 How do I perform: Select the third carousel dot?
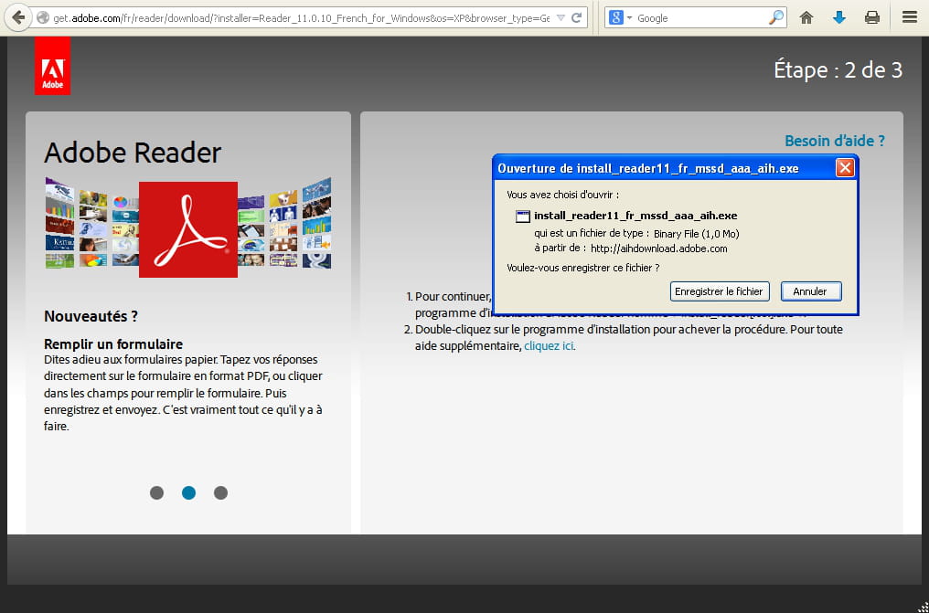coord(220,493)
